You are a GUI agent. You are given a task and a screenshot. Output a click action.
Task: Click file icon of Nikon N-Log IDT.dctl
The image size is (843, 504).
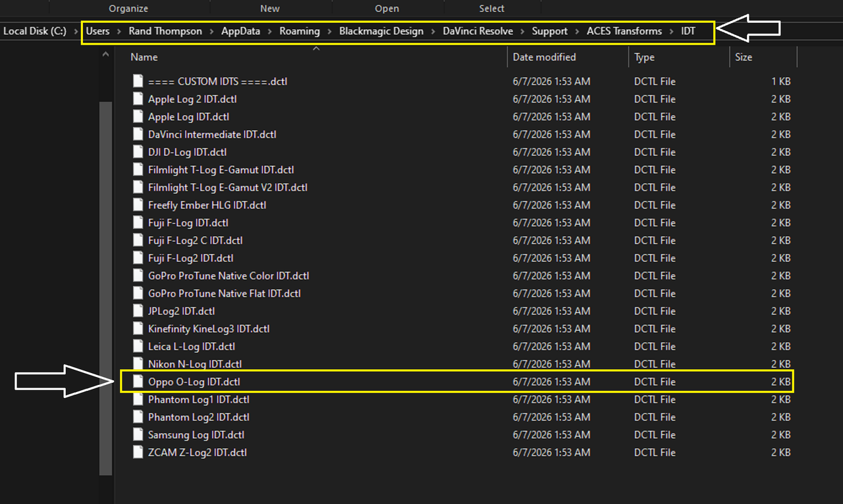point(138,364)
